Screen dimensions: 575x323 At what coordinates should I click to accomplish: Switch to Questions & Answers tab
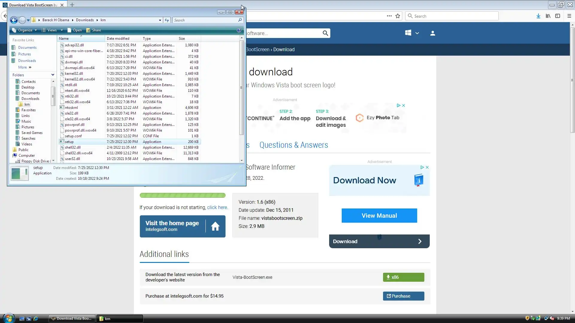[x=293, y=145]
